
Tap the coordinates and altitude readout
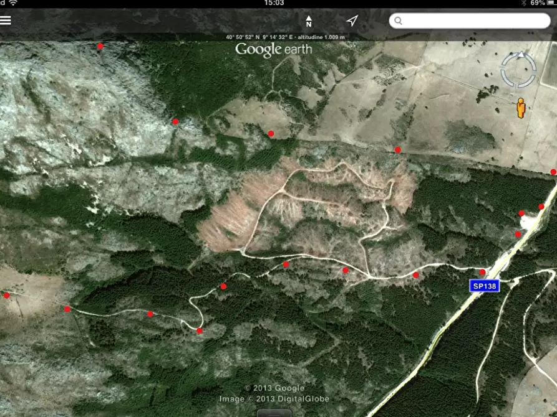[x=285, y=37]
